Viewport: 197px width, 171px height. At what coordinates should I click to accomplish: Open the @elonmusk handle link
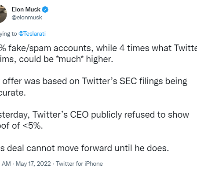pos(27,17)
